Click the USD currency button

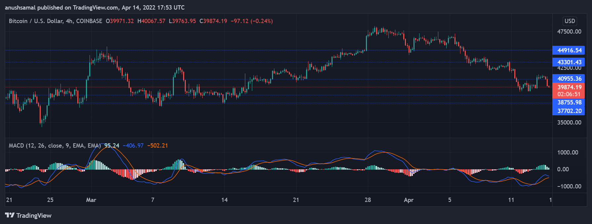[570, 21]
